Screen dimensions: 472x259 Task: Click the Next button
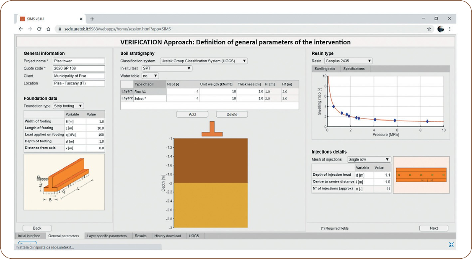click(434, 228)
